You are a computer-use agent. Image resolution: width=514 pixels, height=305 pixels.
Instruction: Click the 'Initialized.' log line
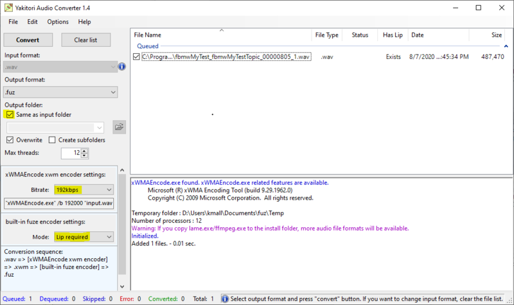coord(145,236)
